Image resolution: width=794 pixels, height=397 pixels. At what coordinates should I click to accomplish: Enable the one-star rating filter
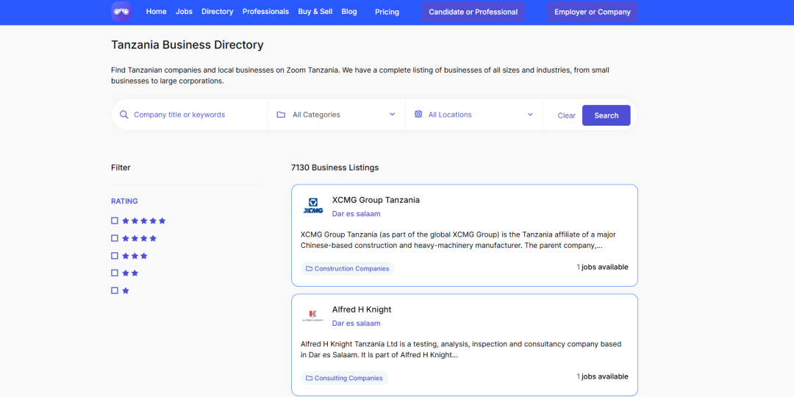pyautogui.click(x=115, y=290)
